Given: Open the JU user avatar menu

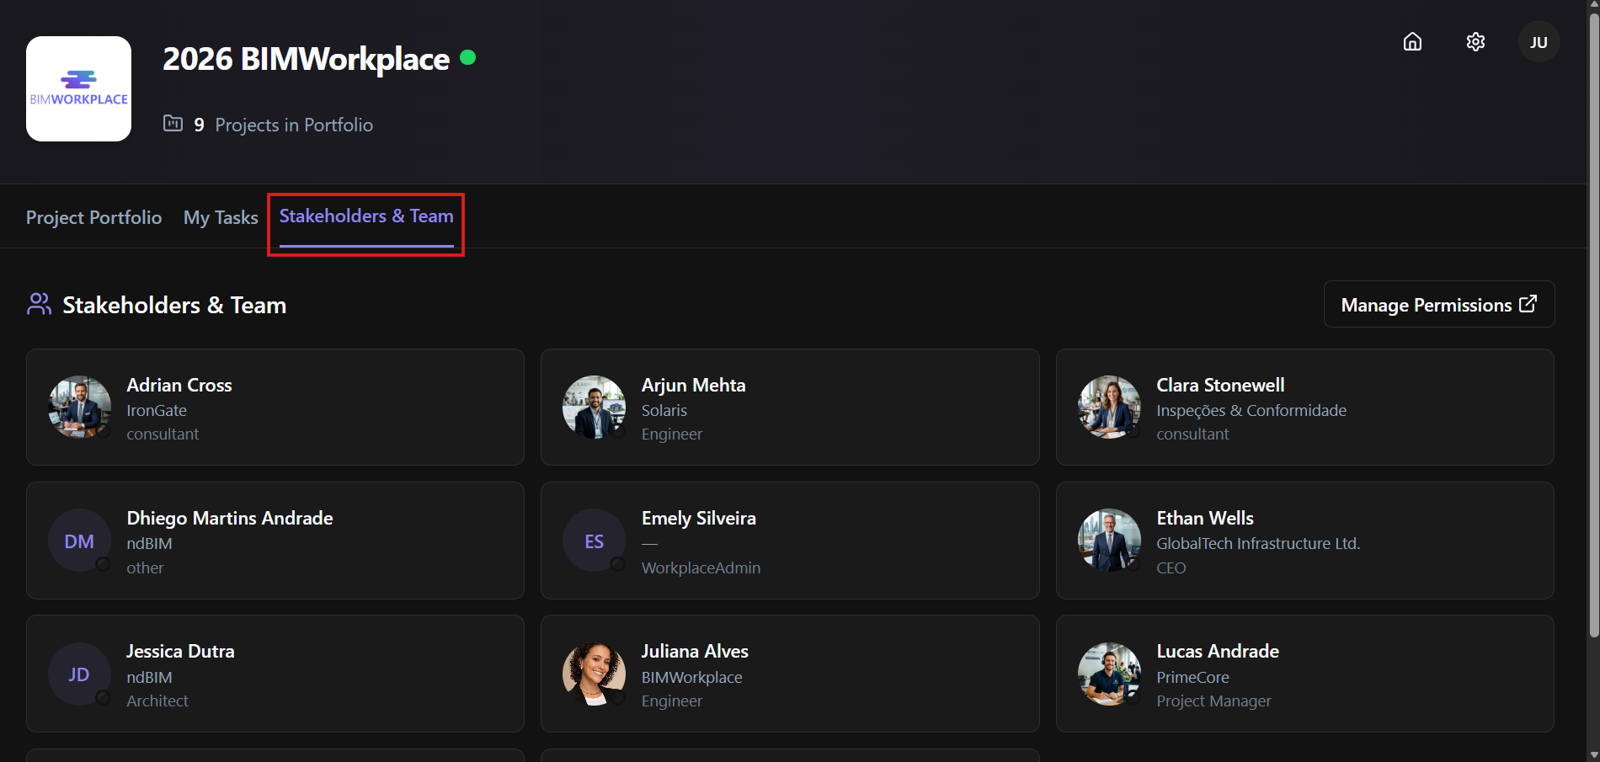Looking at the screenshot, I should tap(1539, 41).
